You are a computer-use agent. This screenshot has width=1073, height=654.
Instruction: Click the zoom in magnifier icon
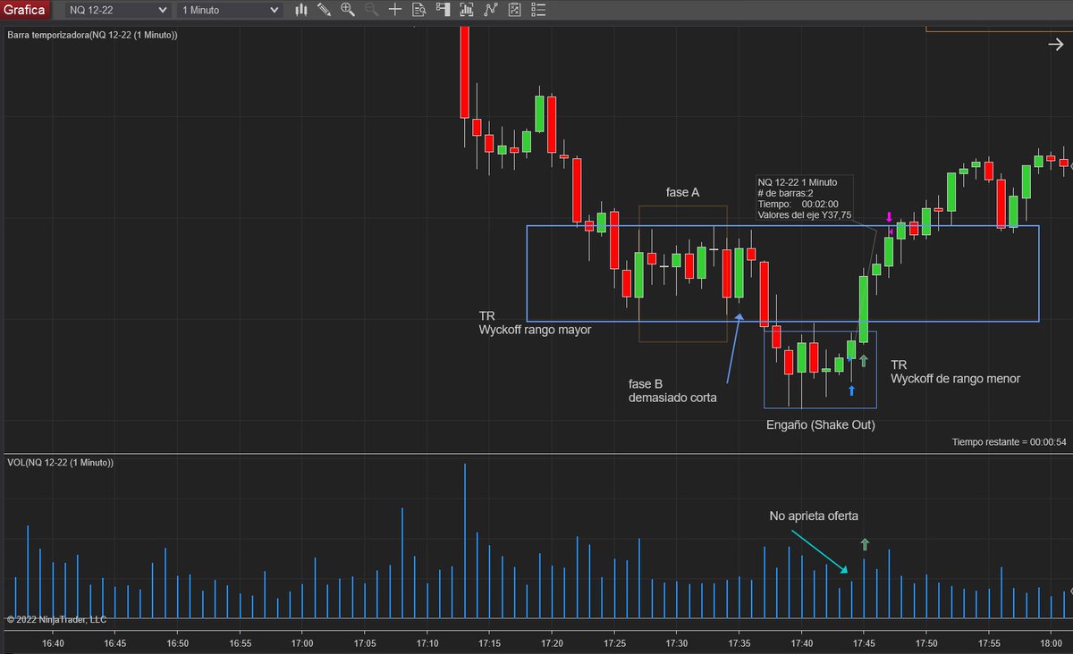[x=348, y=10]
